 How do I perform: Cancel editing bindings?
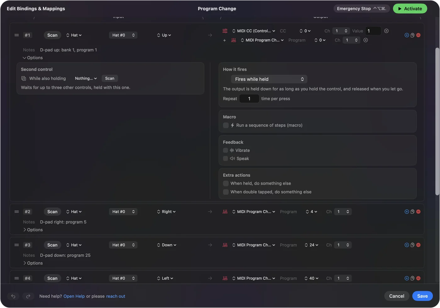pyautogui.click(x=397, y=296)
